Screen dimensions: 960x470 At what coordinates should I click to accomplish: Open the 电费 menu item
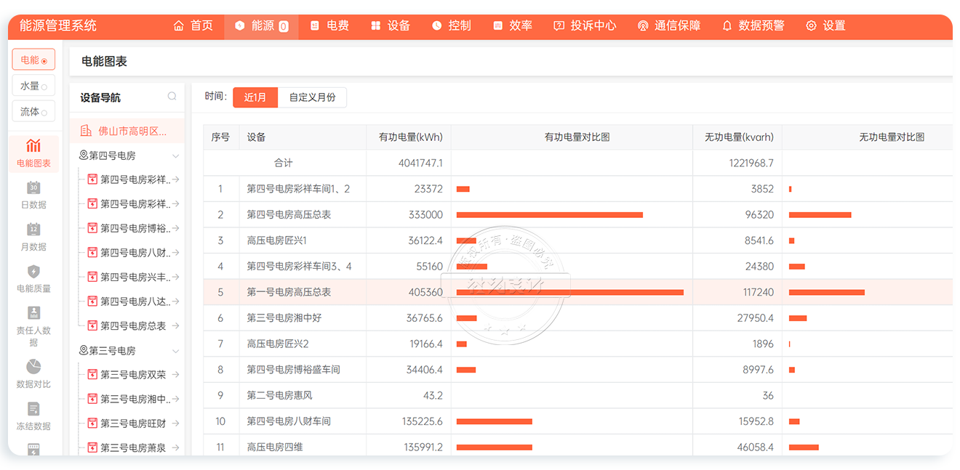point(329,25)
